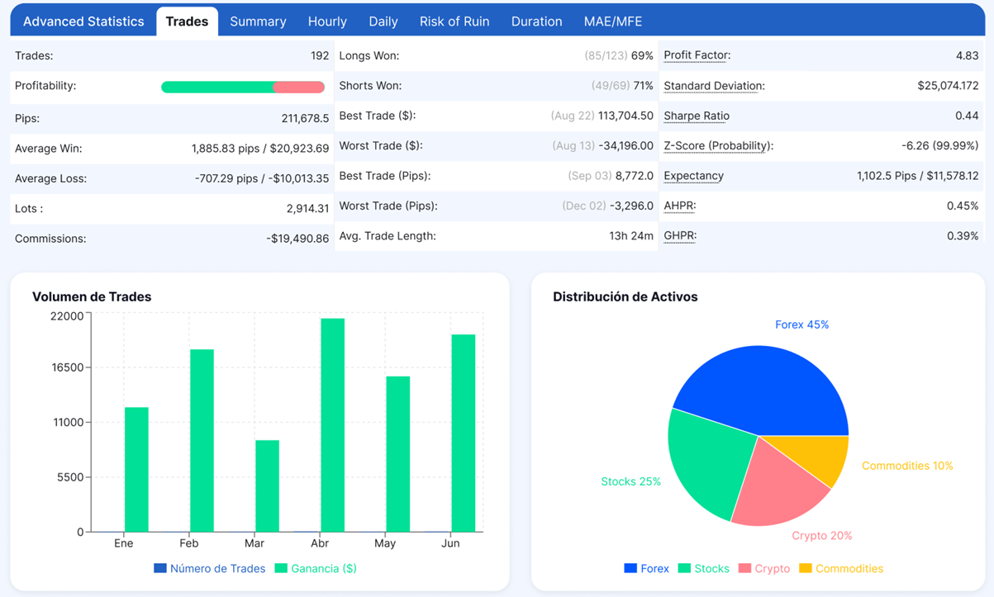This screenshot has width=994, height=597.
Task: Click the Forex 45% pie label
Action: [801, 325]
